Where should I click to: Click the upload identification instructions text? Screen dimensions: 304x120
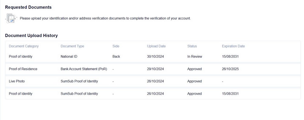pyautogui.click(x=105, y=18)
